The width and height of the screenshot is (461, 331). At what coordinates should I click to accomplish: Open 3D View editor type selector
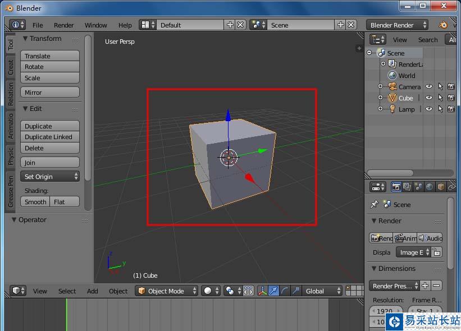pos(18,291)
